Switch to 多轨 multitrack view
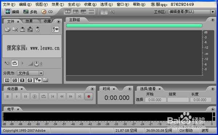The image size is (218, 135). (30, 12)
